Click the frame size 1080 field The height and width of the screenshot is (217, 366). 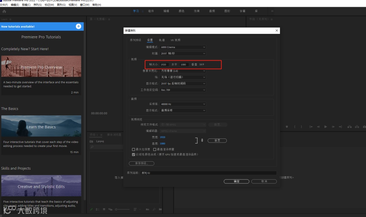[184, 65]
